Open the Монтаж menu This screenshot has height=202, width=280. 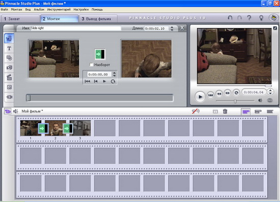(16, 10)
